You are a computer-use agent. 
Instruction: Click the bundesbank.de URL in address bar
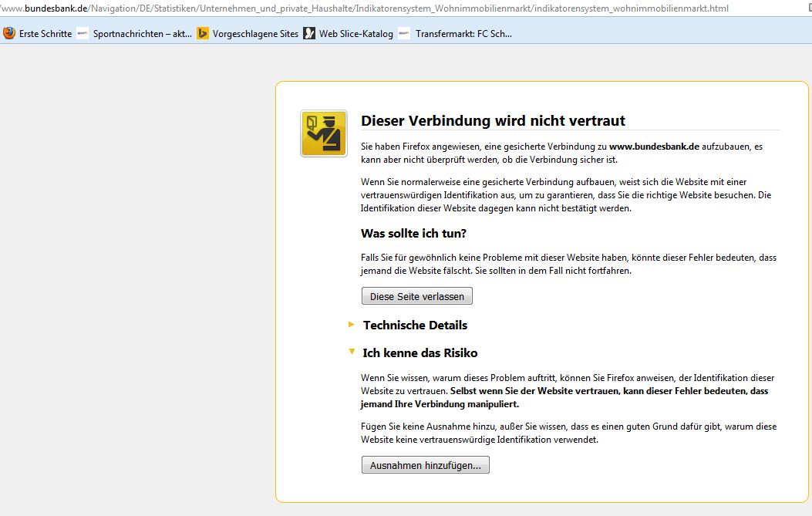tap(365, 8)
